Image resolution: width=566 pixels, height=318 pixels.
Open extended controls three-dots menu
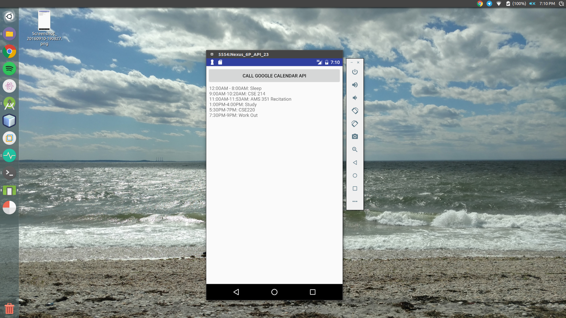tap(355, 201)
